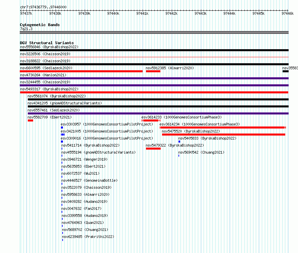Click the nsv5475520 (ByrskaBishop2022) red bar

(x=224, y=135)
